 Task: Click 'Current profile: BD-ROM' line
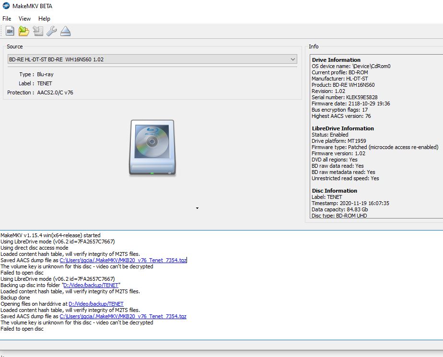click(339, 72)
